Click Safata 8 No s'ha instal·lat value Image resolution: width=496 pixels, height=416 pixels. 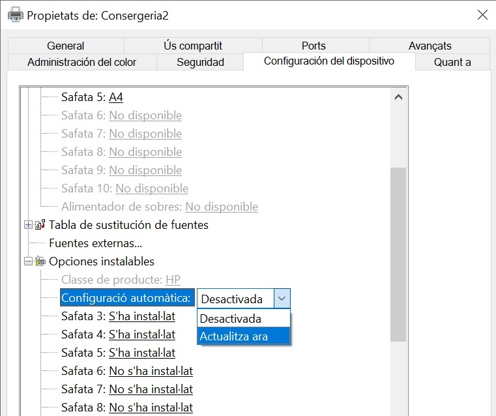coord(151,408)
